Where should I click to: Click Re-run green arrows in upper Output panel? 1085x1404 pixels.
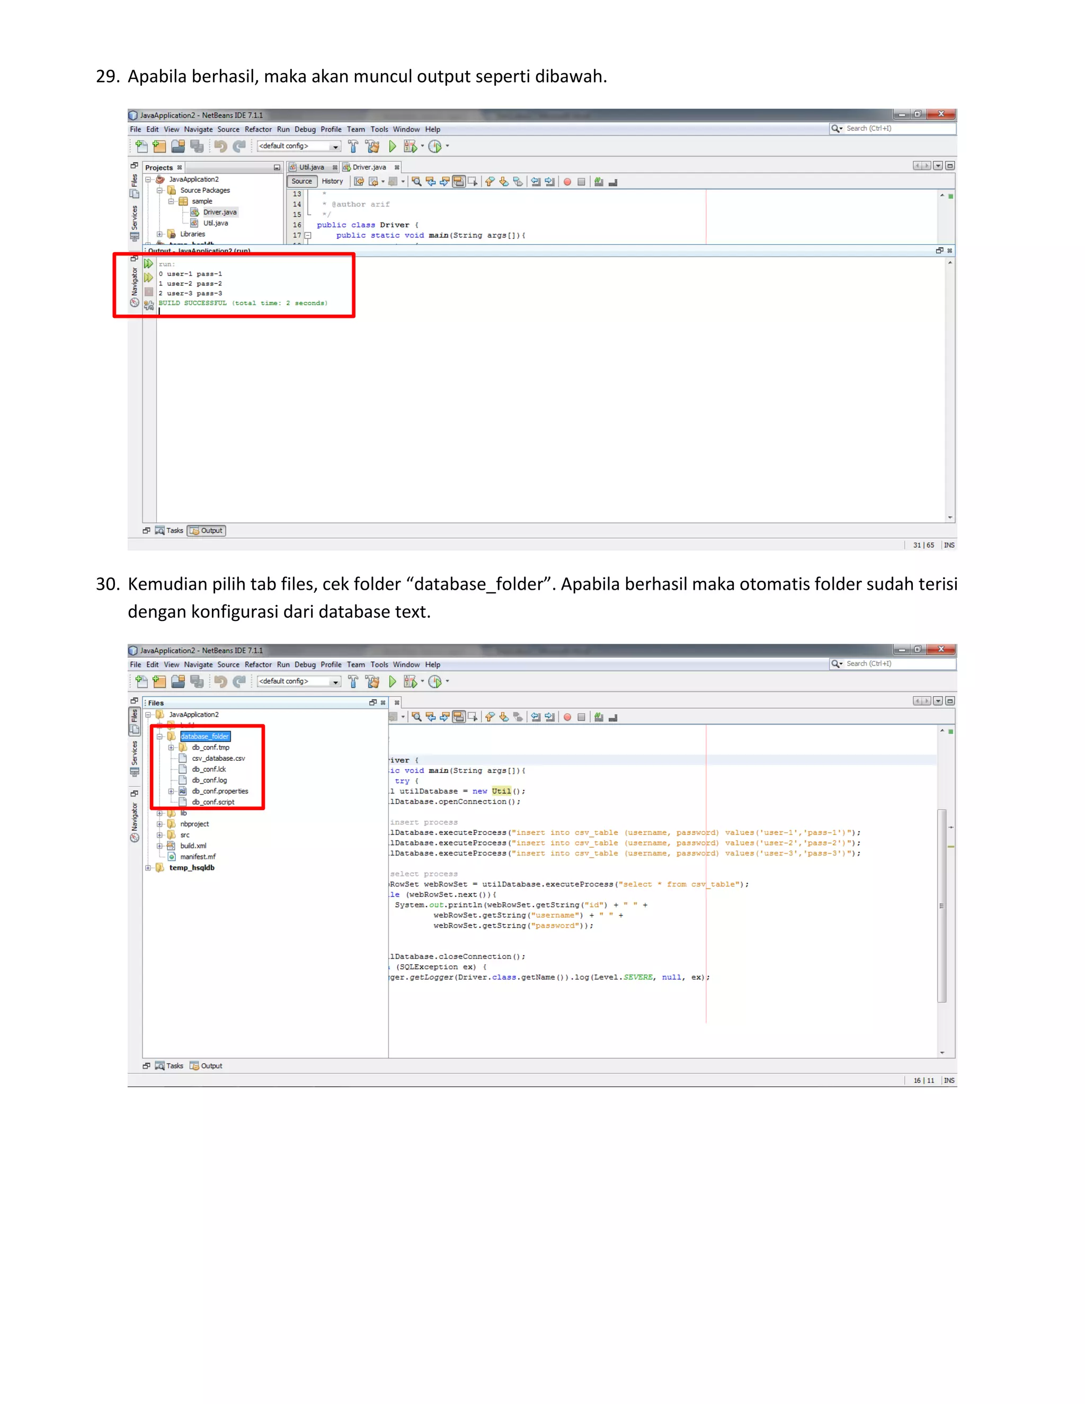tap(148, 263)
